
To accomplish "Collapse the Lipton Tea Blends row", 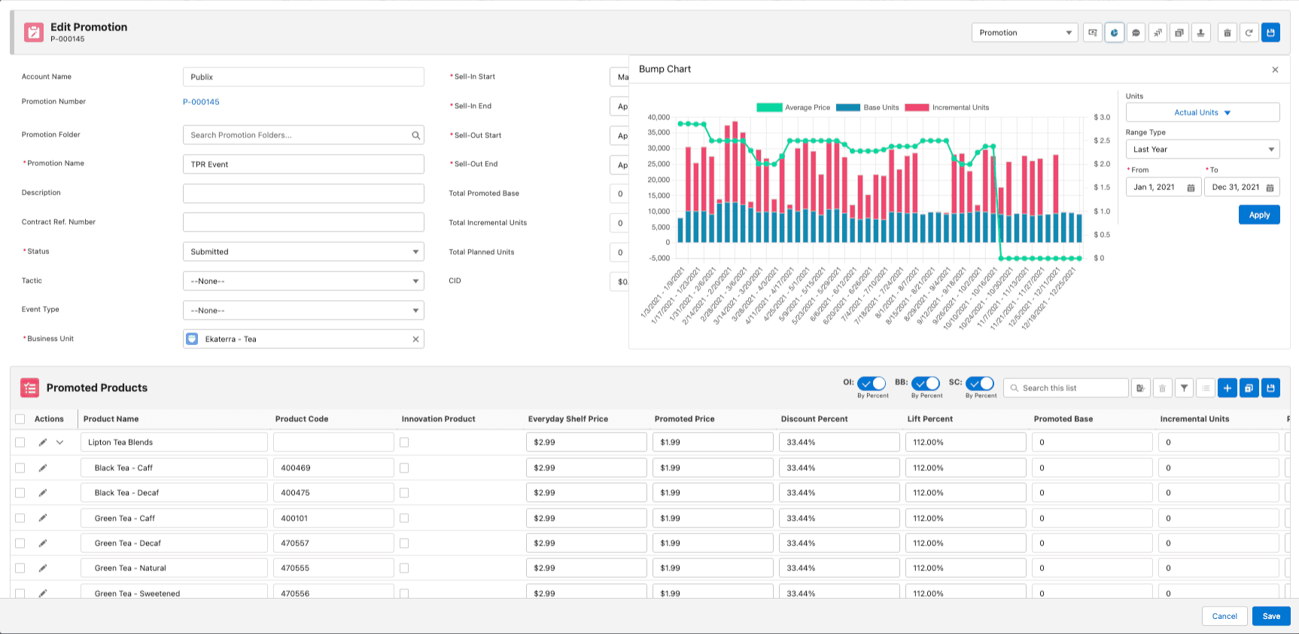I will (x=60, y=443).
